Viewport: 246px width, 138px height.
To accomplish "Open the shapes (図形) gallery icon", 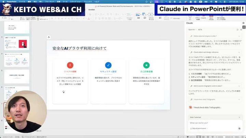I will click(x=144, y=15).
